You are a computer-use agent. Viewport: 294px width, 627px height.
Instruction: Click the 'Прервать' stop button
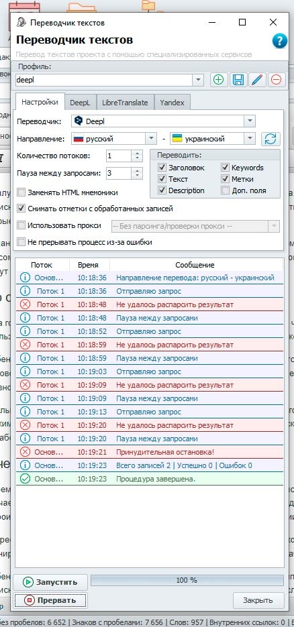50,600
